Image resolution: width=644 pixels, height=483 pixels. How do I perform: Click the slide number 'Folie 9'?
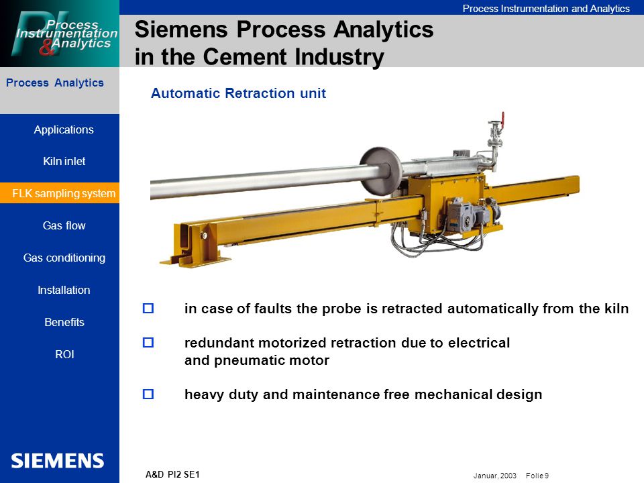(x=537, y=476)
